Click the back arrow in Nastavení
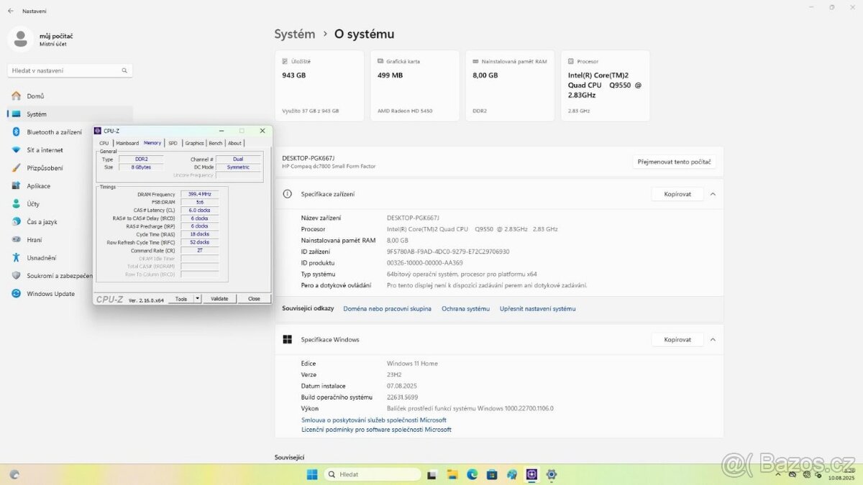This screenshot has height=485, width=863. coord(10,11)
